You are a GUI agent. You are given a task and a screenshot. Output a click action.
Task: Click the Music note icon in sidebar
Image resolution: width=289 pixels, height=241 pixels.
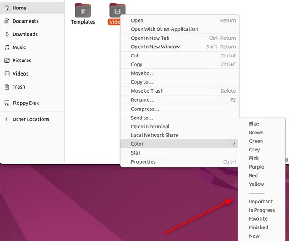[x=7, y=47]
